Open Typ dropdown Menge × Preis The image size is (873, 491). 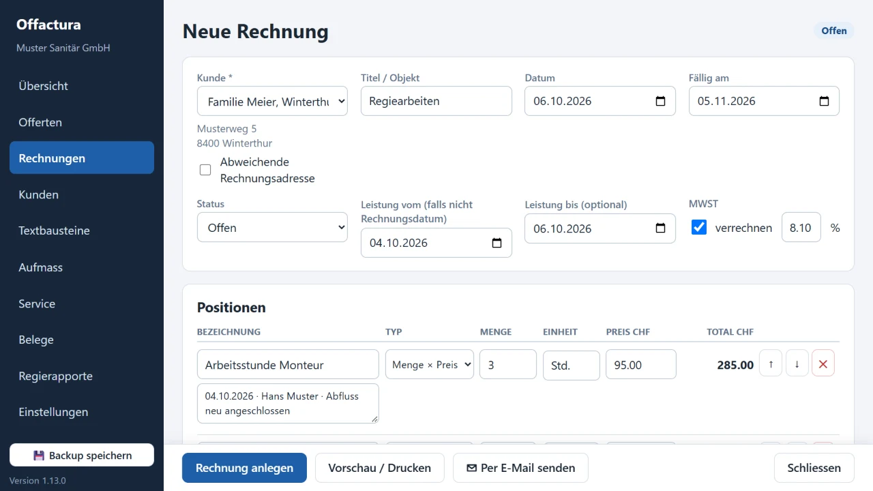point(430,364)
